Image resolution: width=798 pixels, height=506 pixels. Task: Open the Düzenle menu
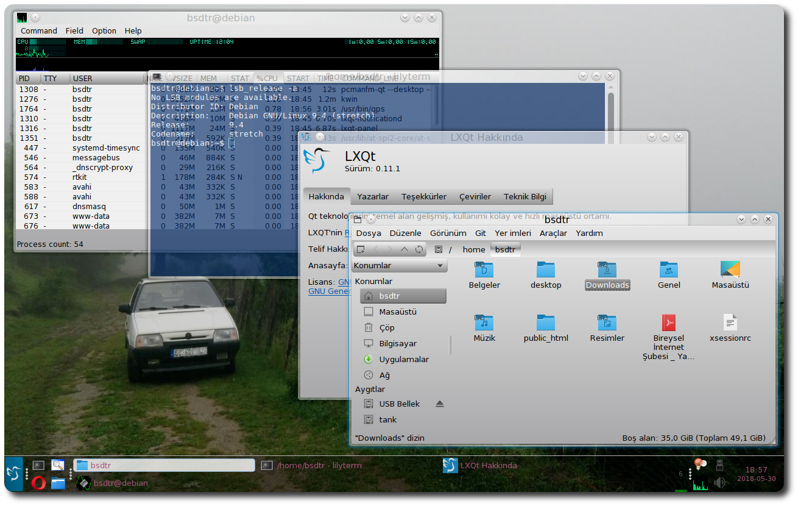406,233
